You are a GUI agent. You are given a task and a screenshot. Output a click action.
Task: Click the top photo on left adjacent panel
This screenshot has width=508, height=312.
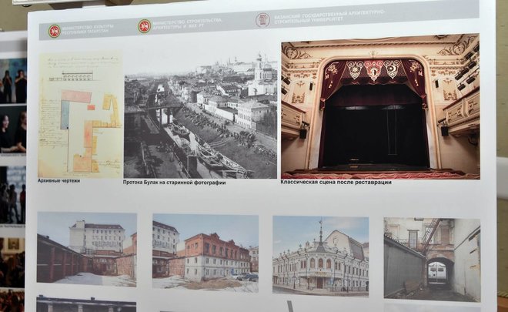tap(13, 81)
